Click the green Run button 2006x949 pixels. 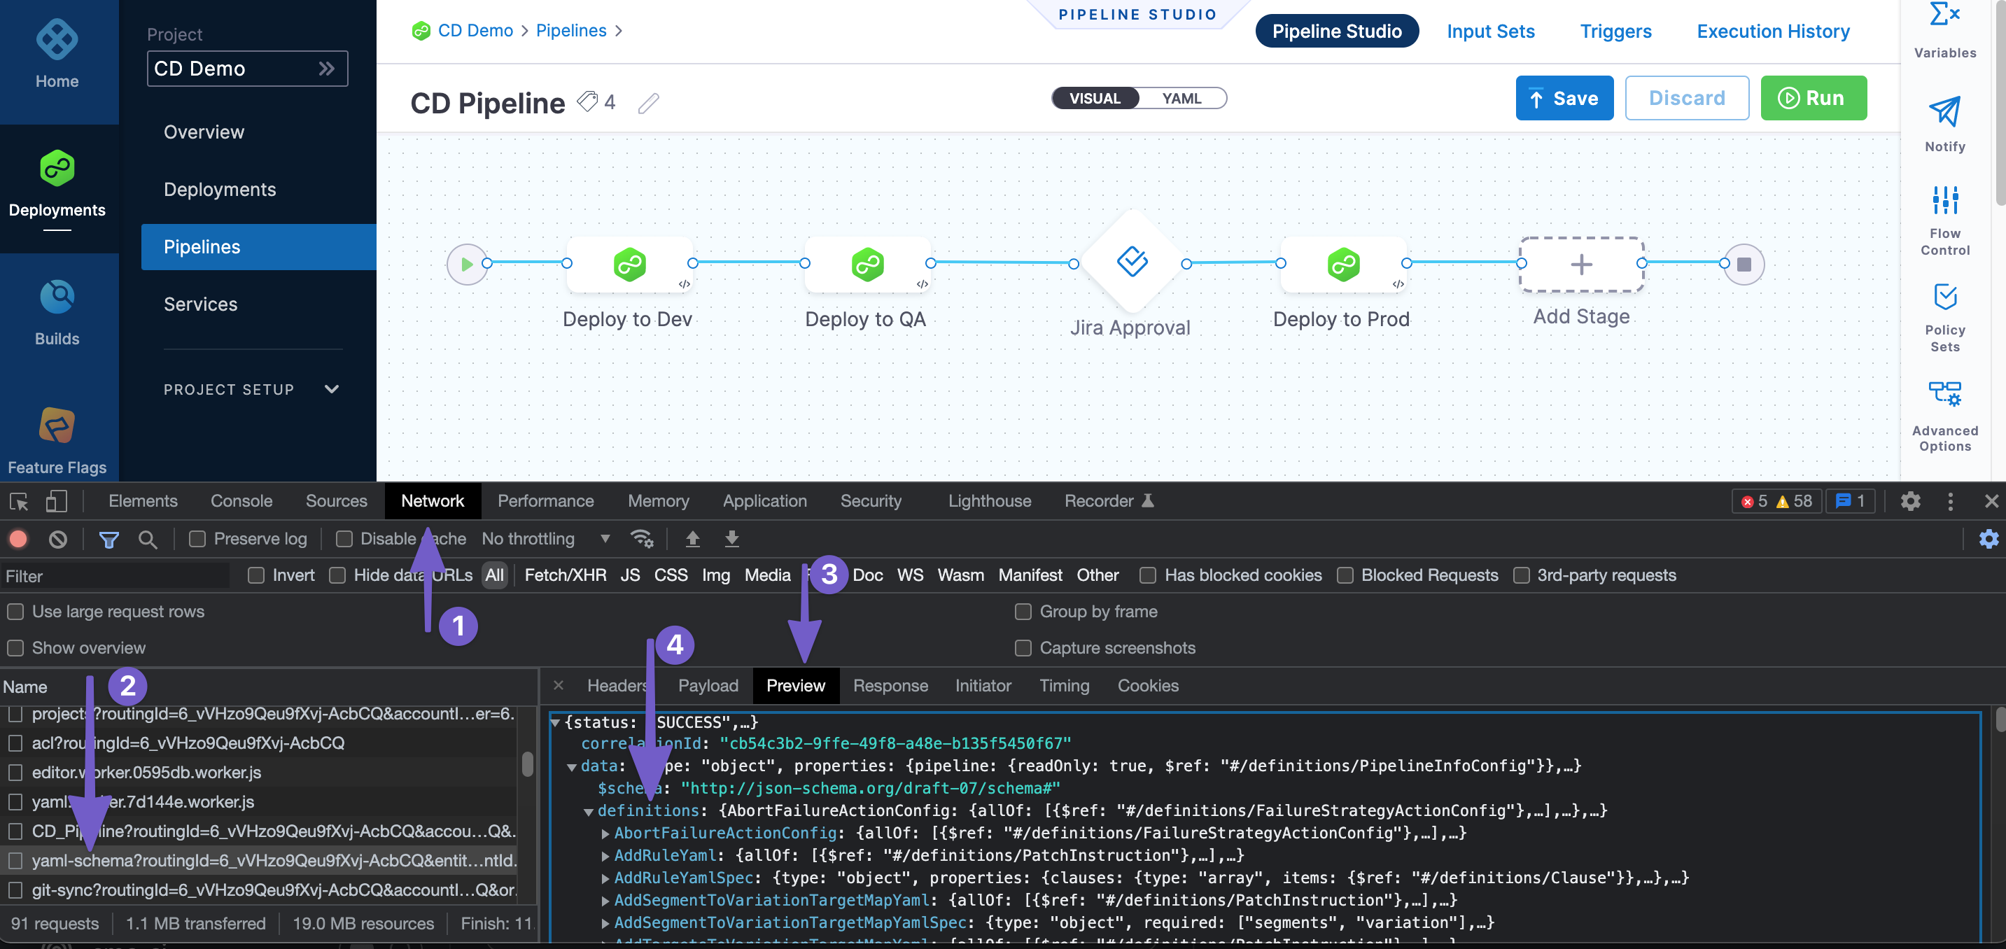point(1813,98)
